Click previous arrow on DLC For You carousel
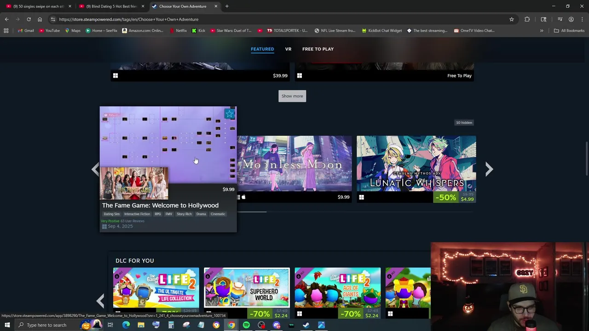 point(100,301)
